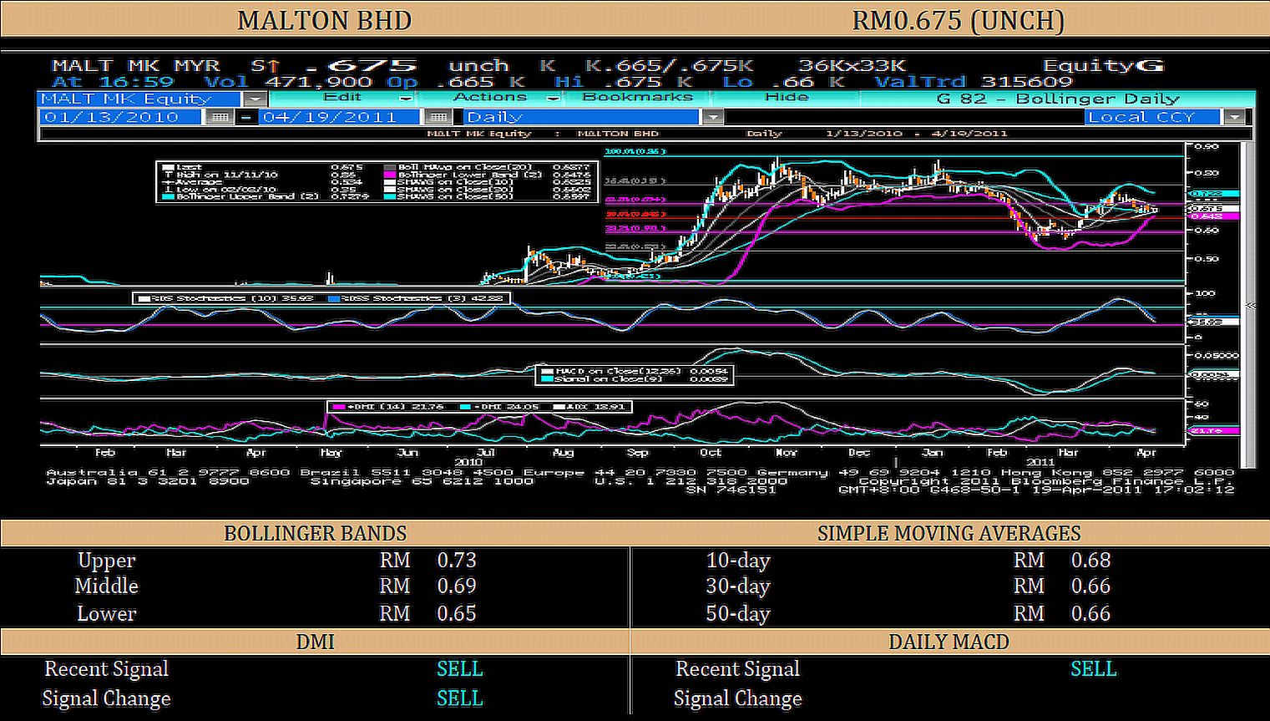The width and height of the screenshot is (1270, 721).
Task: Click the 38.2% Fibonacci level label
Action: (635, 228)
